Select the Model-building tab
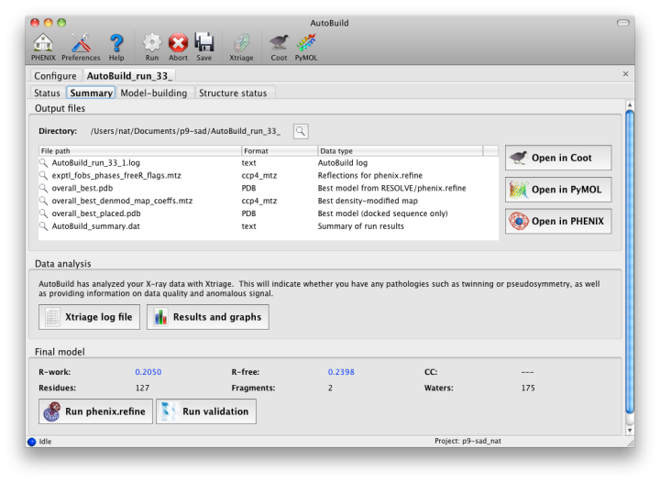Image resolution: width=660 pixels, height=482 pixels. (153, 93)
